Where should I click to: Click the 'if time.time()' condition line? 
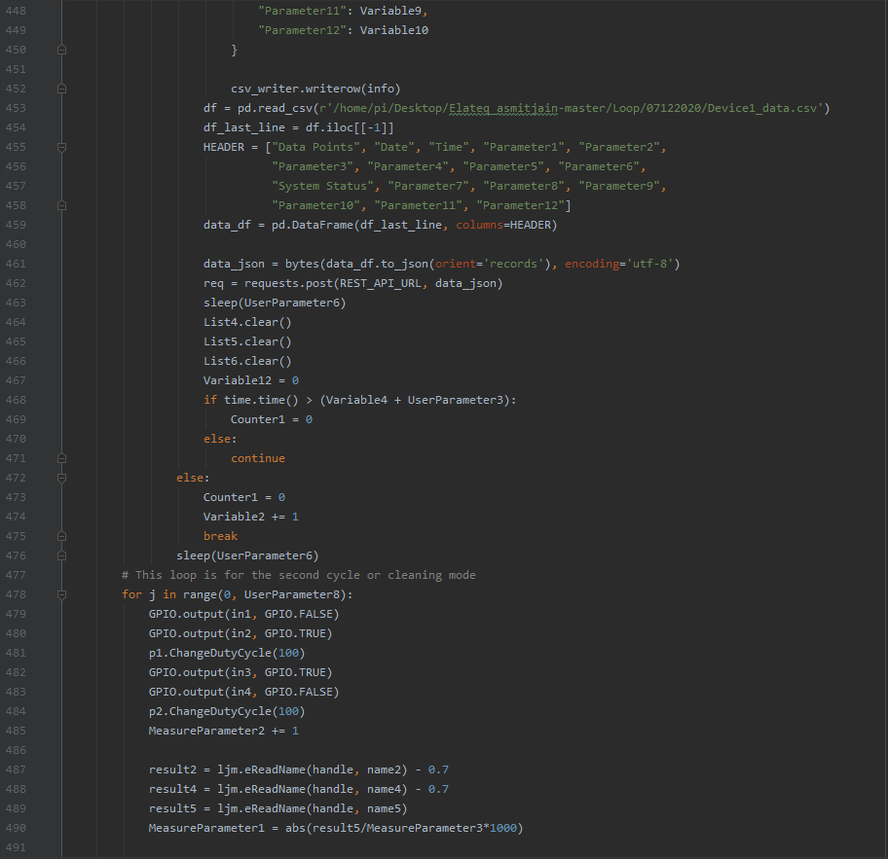point(359,400)
